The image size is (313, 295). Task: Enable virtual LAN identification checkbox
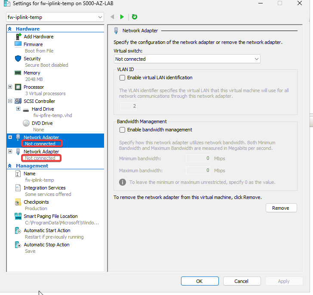click(123, 78)
